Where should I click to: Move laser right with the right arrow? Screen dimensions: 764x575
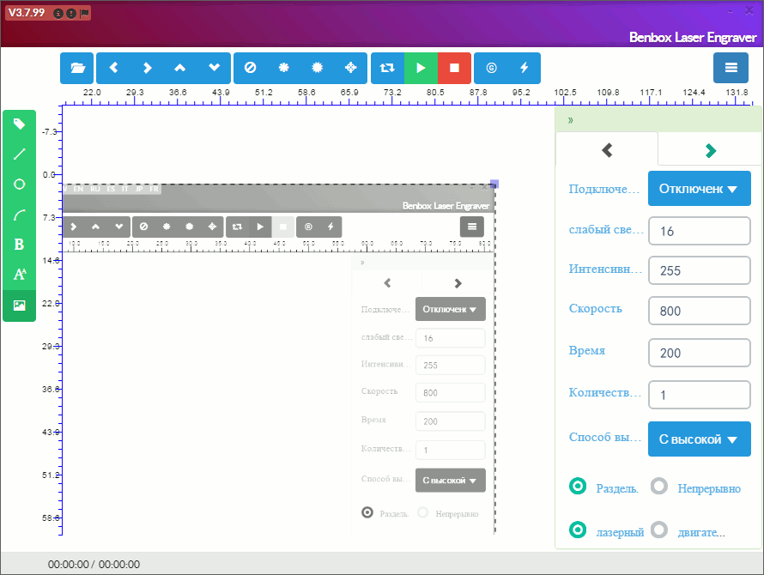(147, 68)
